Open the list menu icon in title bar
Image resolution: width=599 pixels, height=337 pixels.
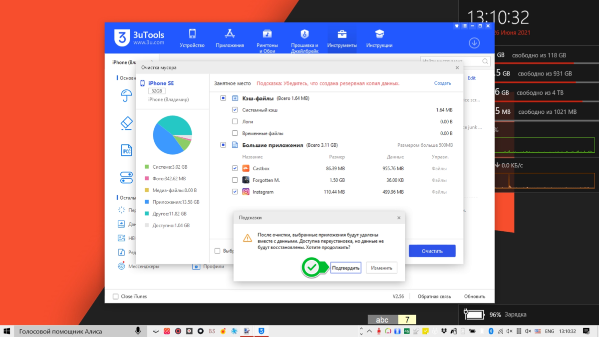click(x=465, y=26)
